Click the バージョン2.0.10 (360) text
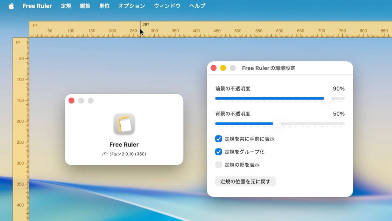This screenshot has height=221, width=392. 124,154
